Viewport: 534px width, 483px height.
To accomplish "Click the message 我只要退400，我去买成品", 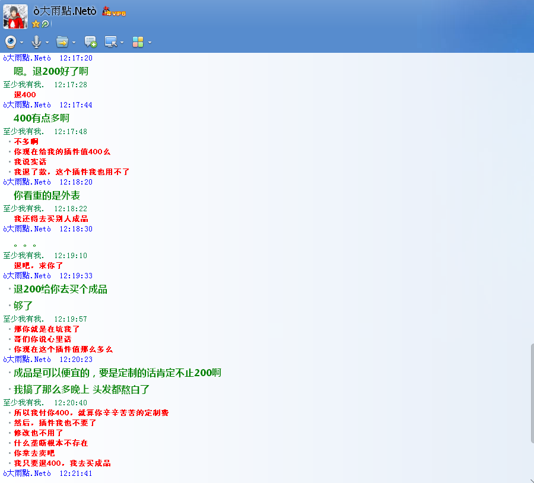I will 62,463.
